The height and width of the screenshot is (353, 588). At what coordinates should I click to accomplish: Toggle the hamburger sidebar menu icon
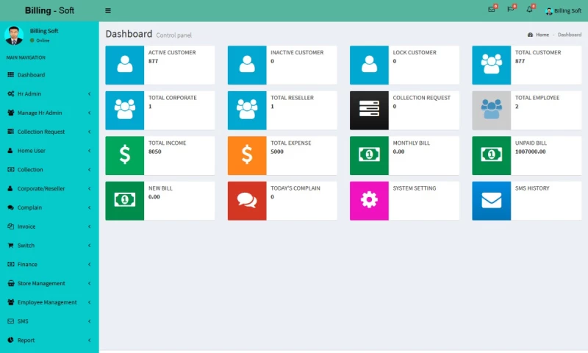pyautogui.click(x=108, y=10)
